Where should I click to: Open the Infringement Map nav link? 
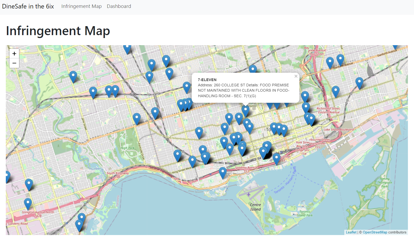(81, 6)
